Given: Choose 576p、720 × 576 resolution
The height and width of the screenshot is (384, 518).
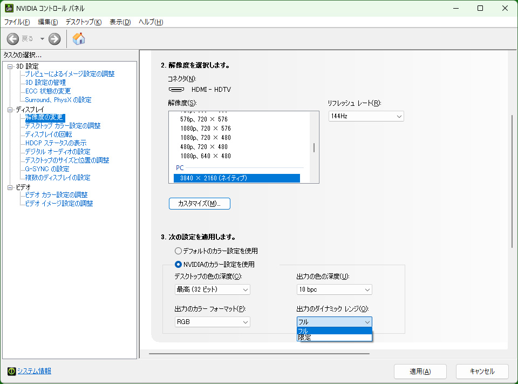Looking at the screenshot, I should (x=204, y=119).
